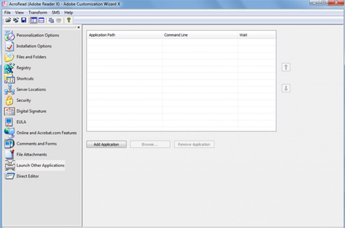Click the overlapping-windows toolbar icon
Viewport: 345px width, 228px height.
(x=51, y=21)
